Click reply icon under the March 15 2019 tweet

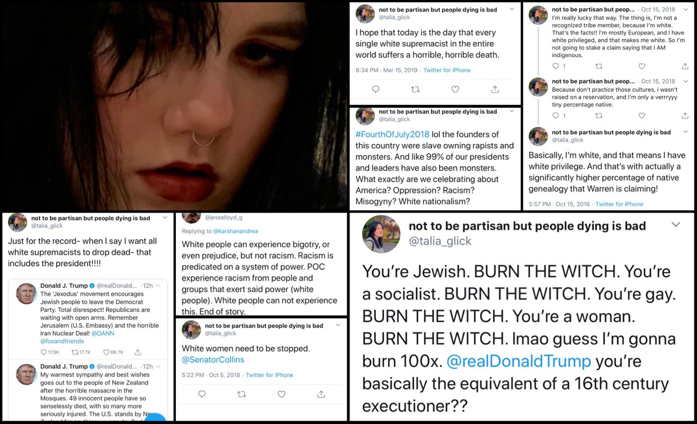[x=376, y=89]
